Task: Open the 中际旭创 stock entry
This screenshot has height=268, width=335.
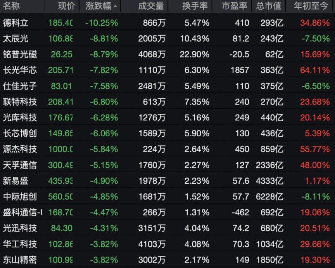Action: click(x=20, y=197)
